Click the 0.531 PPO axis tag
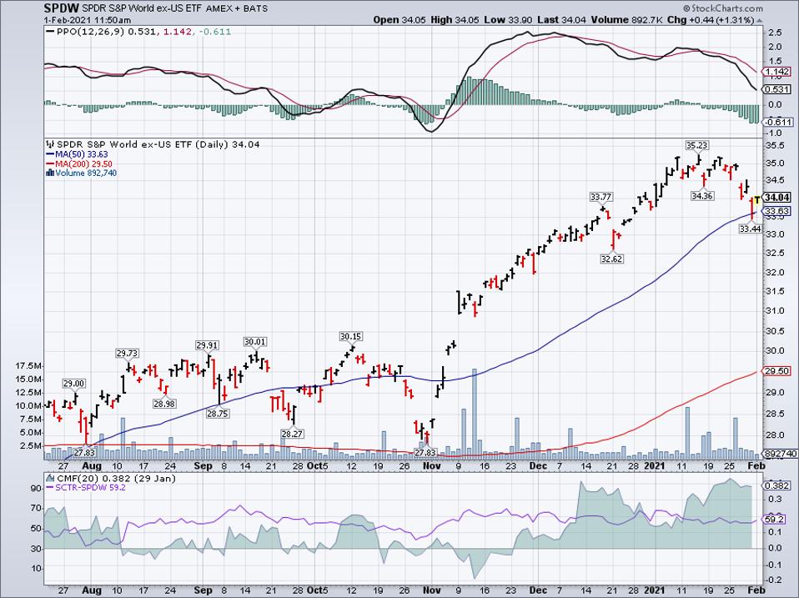Screen dimensions: 799x598 click(777, 89)
